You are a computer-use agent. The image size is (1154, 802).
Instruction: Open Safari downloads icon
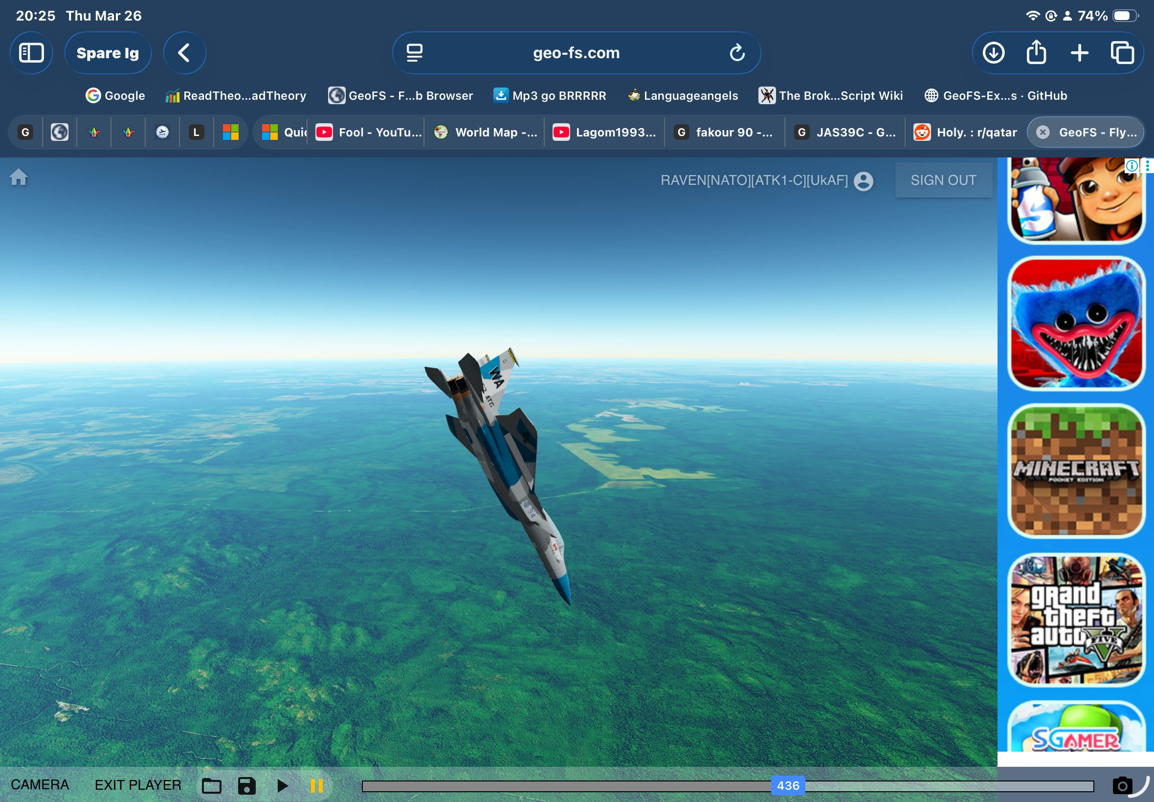coord(993,53)
